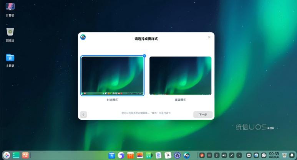Click the 00:35 clock in the dock
Viewport: 297px width, 160px height.
(274, 155)
